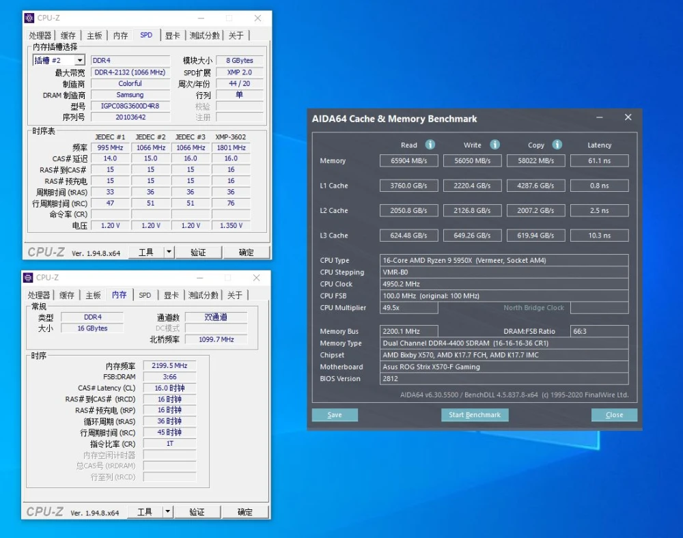Click the CPU-Z app icon in the bottom window title bar
The width and height of the screenshot is (683, 538).
pos(28,278)
